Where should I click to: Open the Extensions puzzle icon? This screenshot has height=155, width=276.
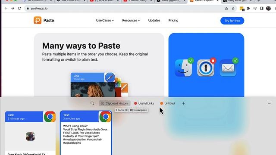coord(248,9)
